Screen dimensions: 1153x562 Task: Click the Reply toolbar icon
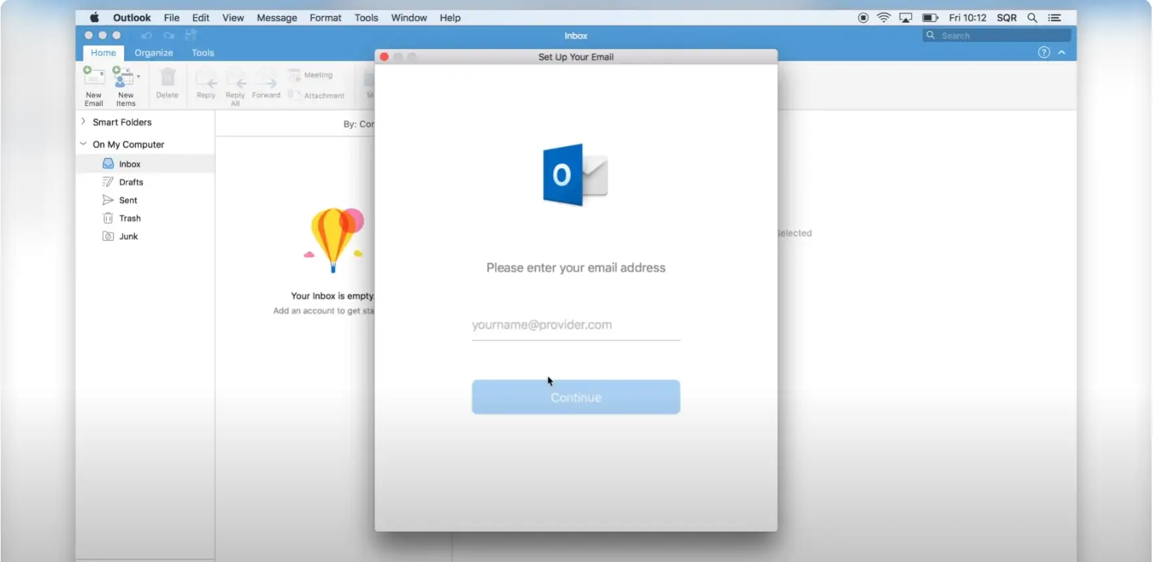coord(206,79)
